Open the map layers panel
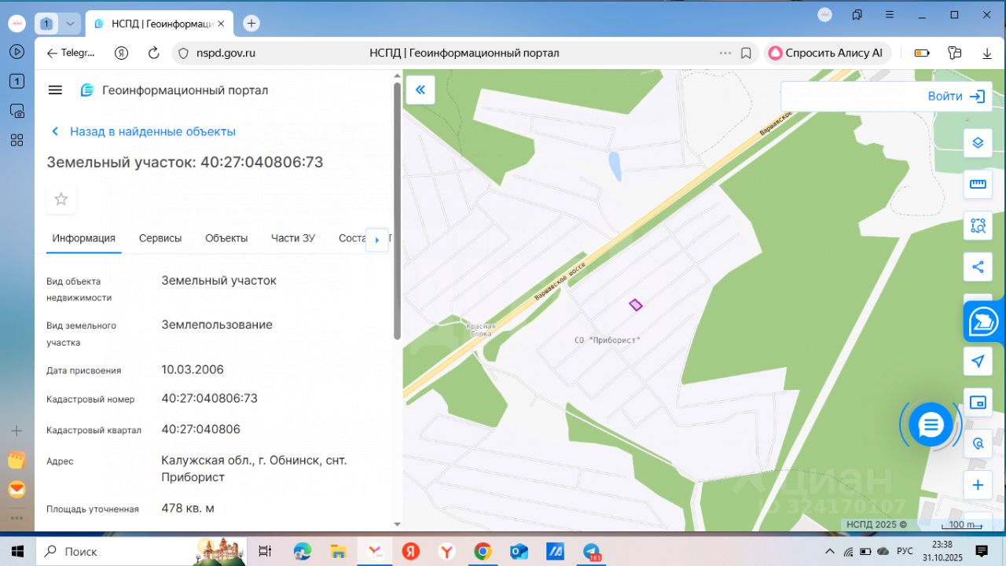The height and width of the screenshot is (566, 1006). click(978, 142)
